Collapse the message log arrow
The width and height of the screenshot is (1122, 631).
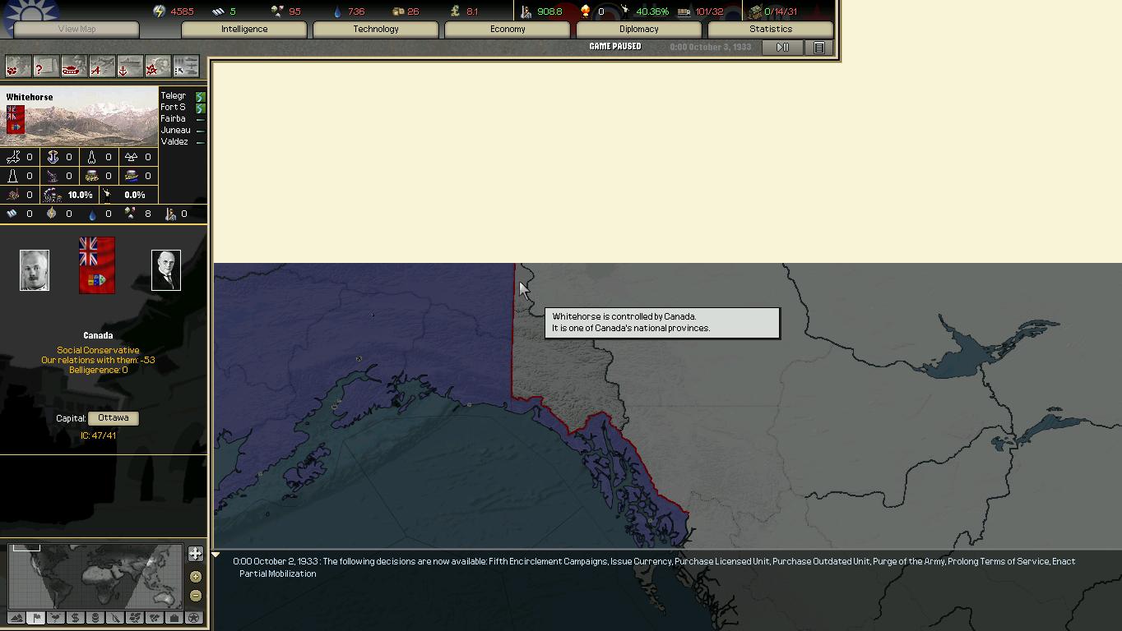tap(216, 556)
